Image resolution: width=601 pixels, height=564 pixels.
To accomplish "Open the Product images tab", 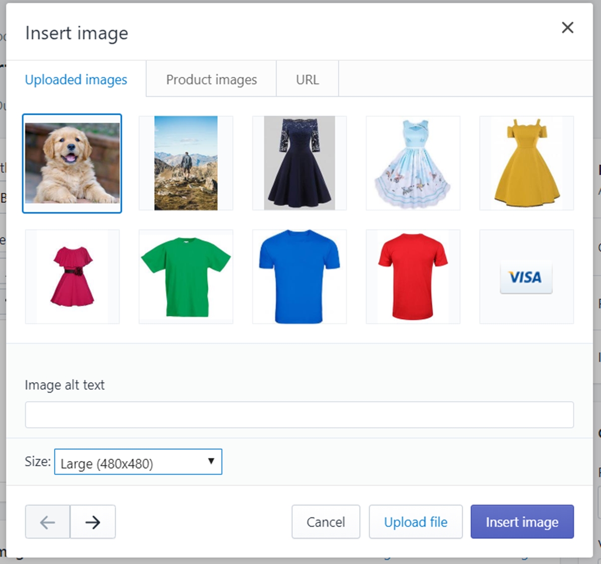I will point(211,80).
